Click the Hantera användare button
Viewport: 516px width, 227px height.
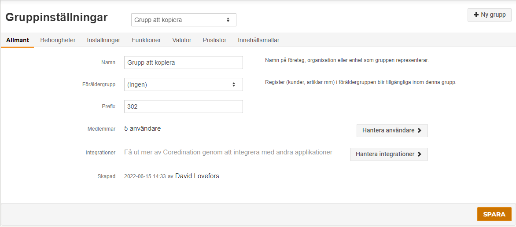click(x=392, y=131)
